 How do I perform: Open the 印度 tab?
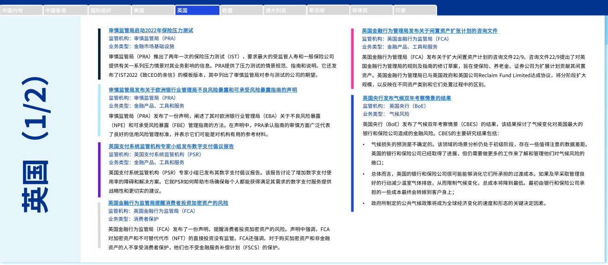pyautogui.click(x=415, y=10)
